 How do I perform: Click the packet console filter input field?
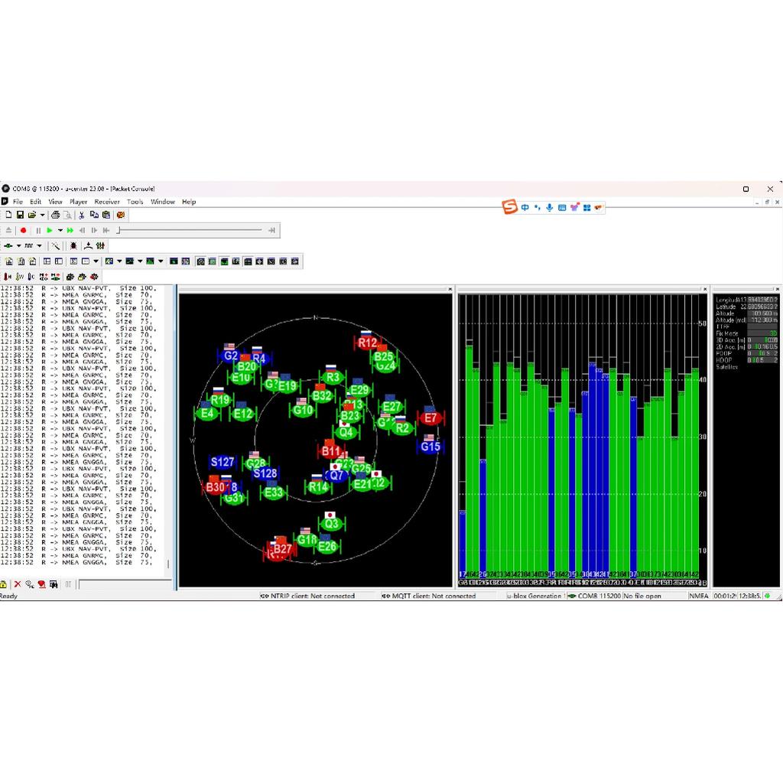pos(125,583)
